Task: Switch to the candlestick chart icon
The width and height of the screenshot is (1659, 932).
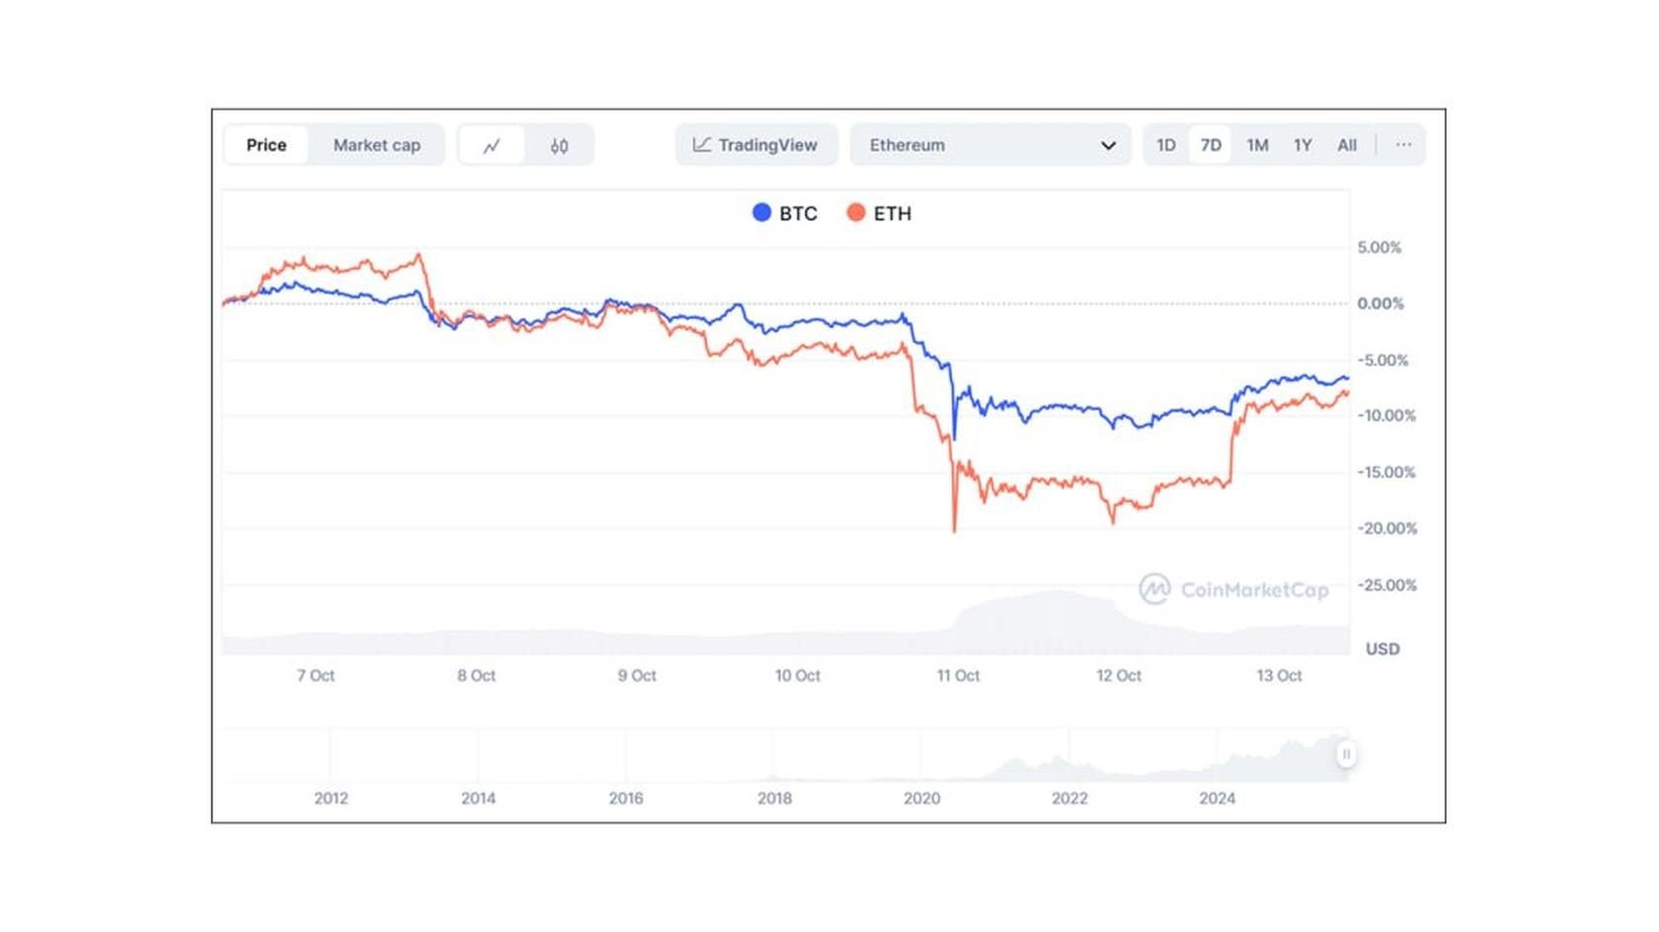Action: click(x=558, y=144)
